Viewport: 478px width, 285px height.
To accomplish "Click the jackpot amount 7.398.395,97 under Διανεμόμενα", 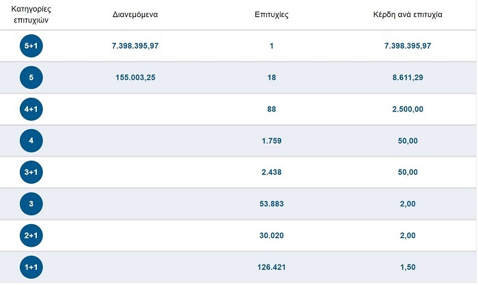I will click(136, 46).
